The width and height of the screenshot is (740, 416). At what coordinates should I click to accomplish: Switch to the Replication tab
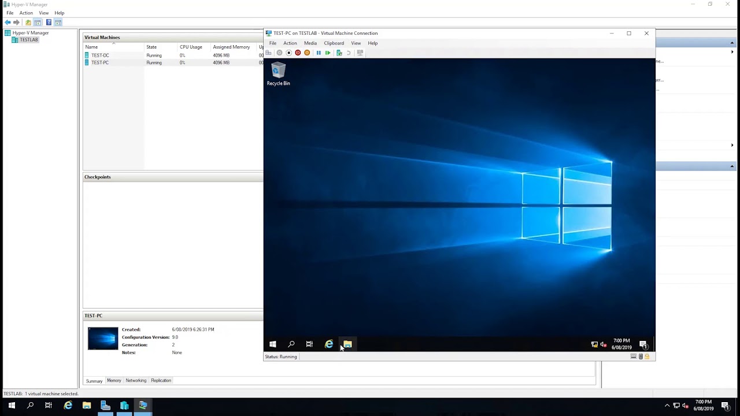(x=161, y=381)
